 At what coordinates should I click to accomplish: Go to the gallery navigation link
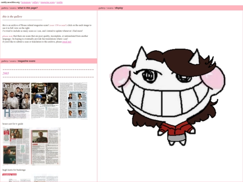pos(36,2)
